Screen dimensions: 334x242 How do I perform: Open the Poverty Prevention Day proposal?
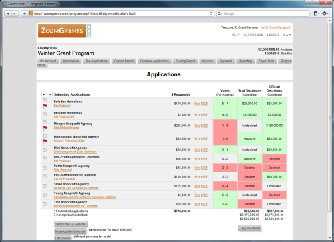(x=69, y=140)
